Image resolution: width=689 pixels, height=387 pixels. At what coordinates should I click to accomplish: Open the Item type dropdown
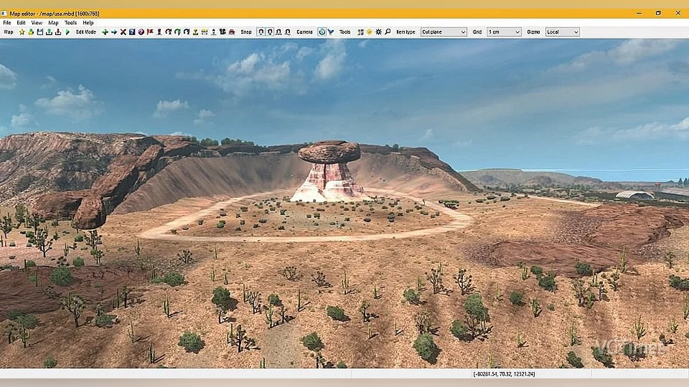pyautogui.click(x=443, y=32)
